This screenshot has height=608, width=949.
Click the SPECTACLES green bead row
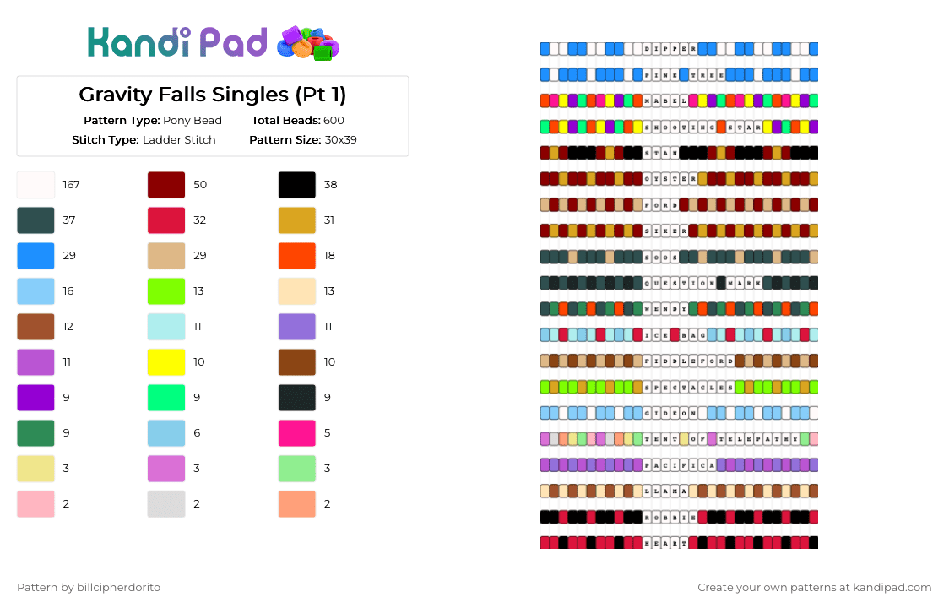click(x=679, y=387)
